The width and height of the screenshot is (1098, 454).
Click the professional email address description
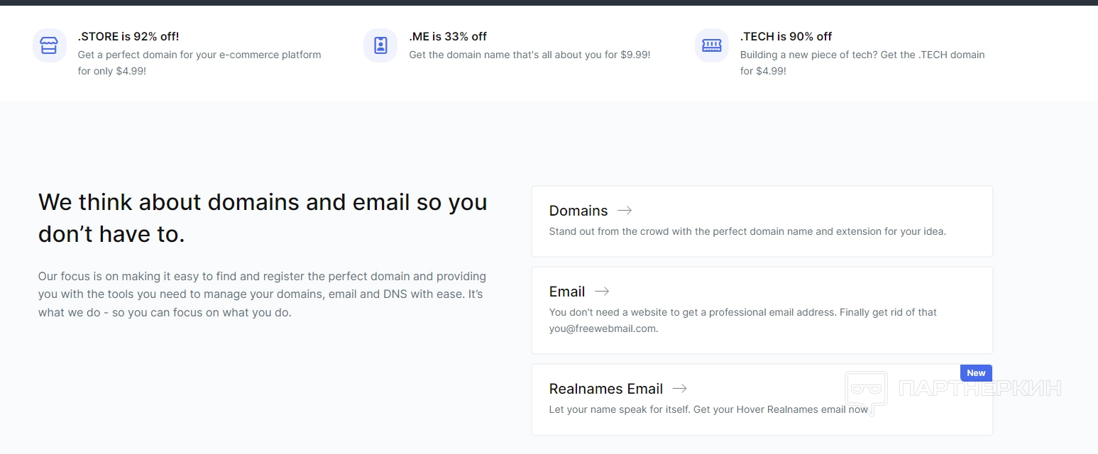pos(743,320)
